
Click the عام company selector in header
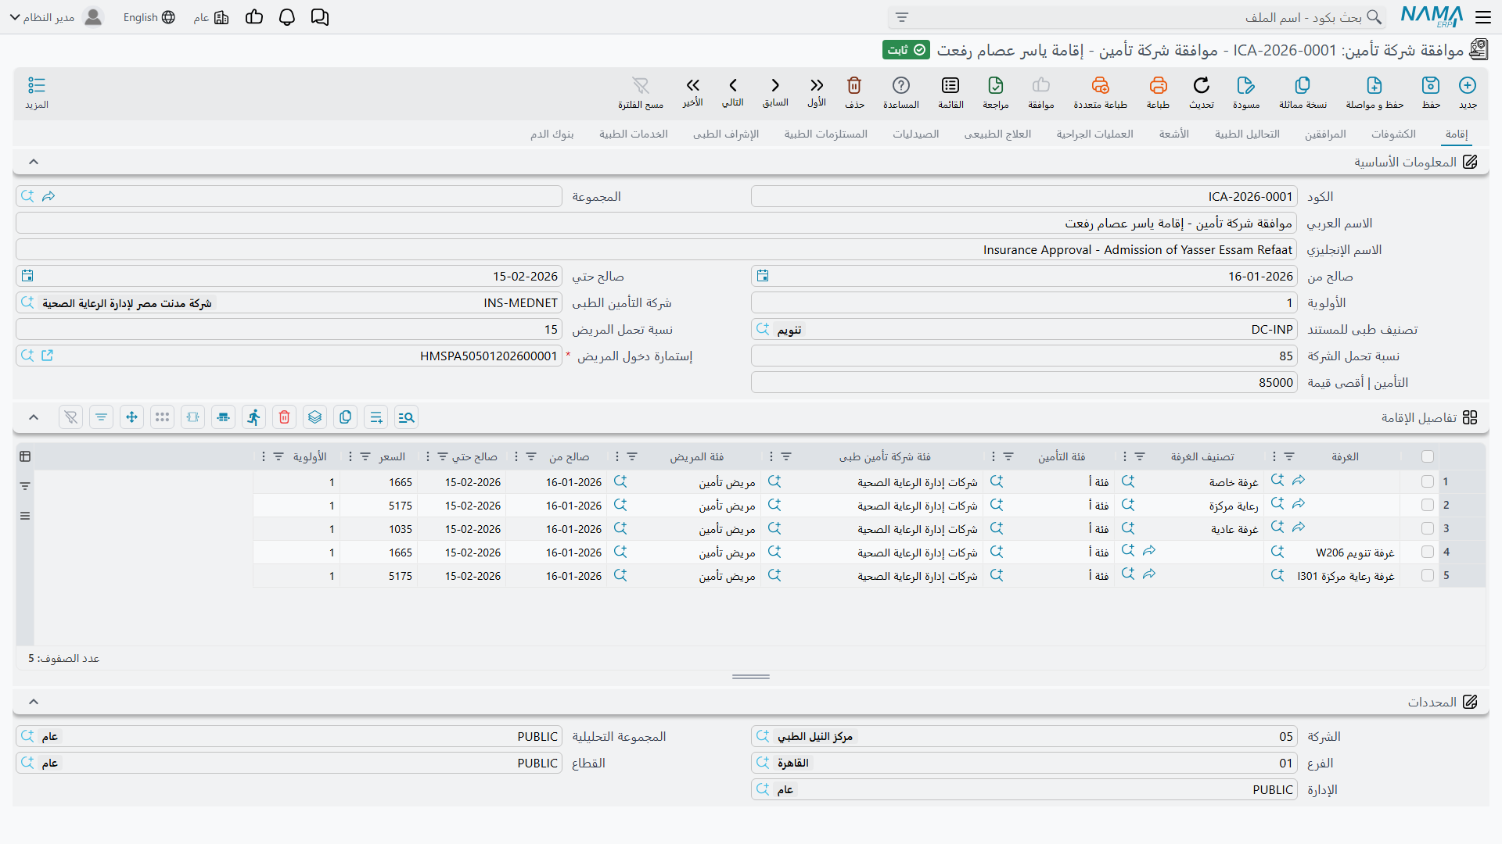[211, 17]
